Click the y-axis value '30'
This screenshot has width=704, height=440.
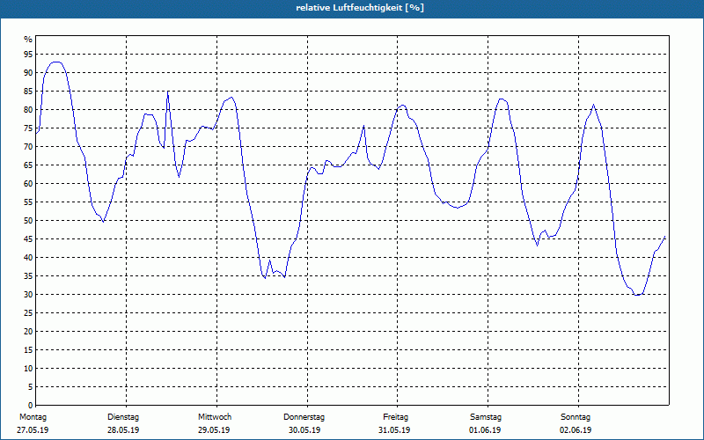(x=28, y=295)
